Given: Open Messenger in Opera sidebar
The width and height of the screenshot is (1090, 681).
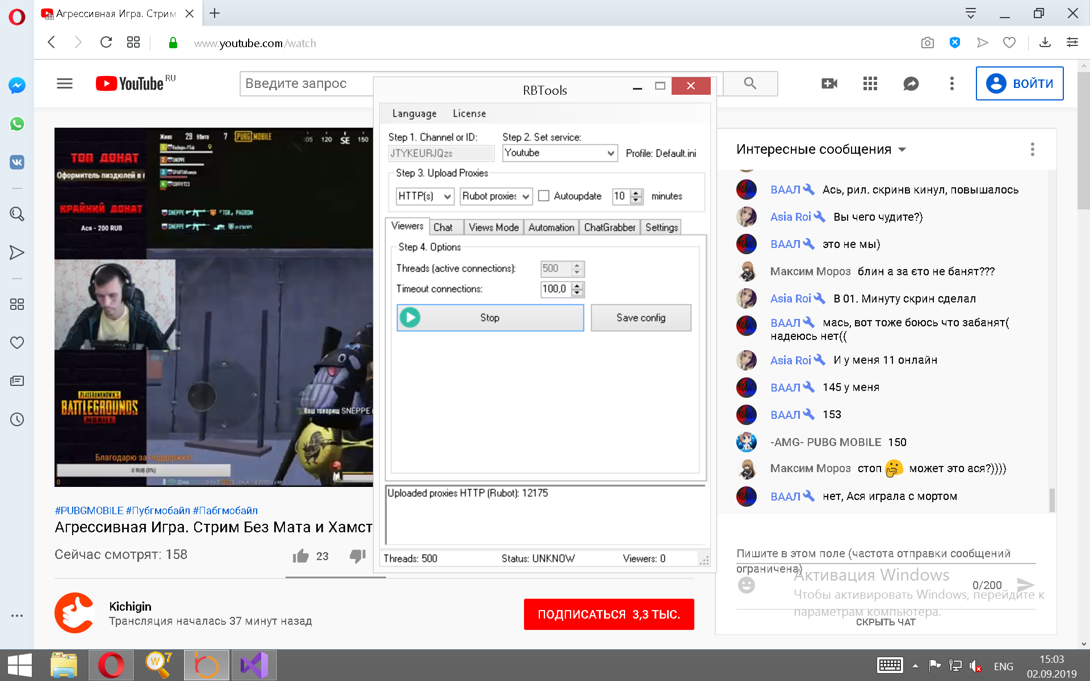Looking at the screenshot, I should tap(17, 86).
